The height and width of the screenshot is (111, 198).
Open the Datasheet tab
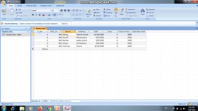[60, 6]
